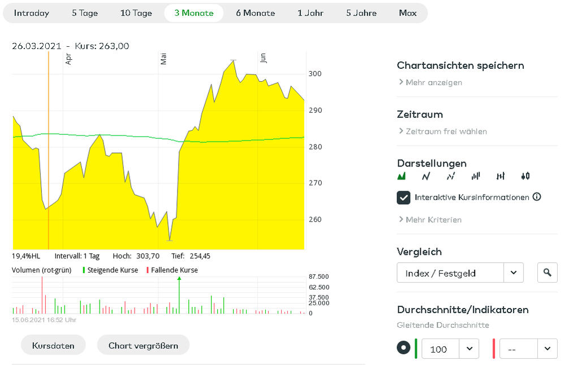The image size is (565, 365).
Task: Select the dotted line chart style
Action: pos(450,176)
